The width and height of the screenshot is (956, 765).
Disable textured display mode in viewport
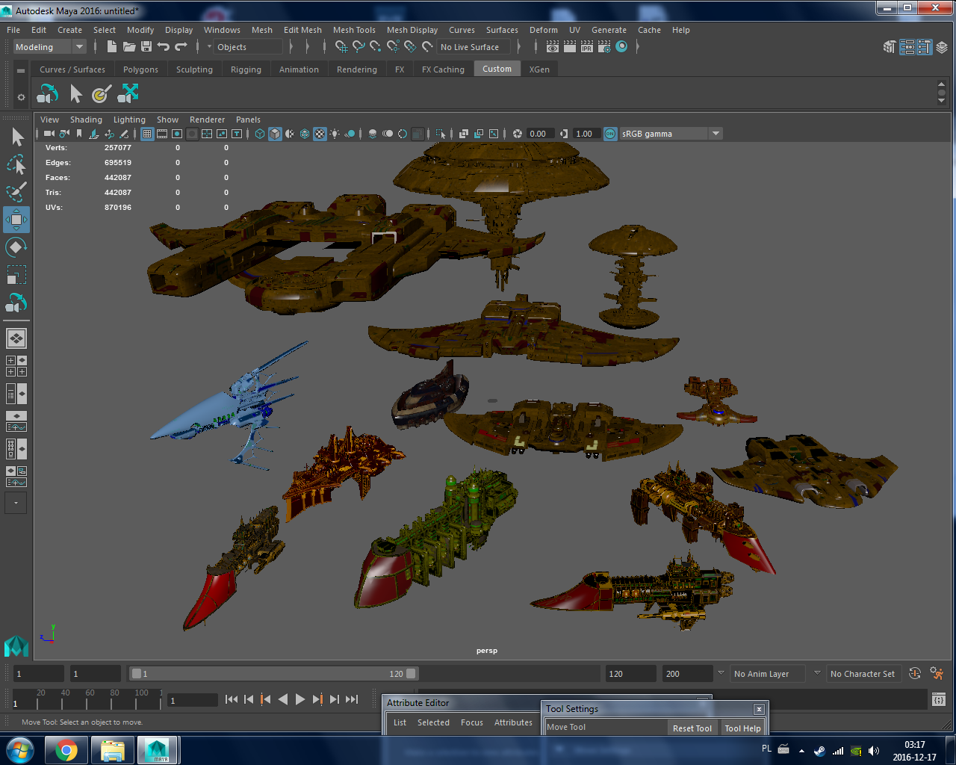(x=319, y=133)
